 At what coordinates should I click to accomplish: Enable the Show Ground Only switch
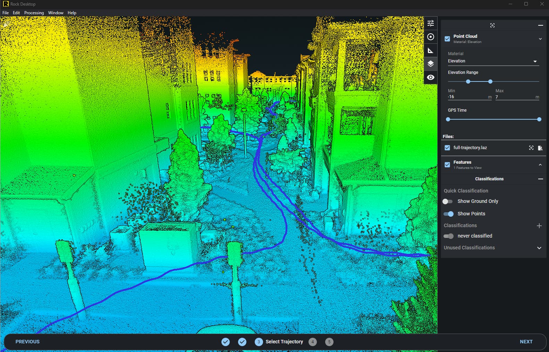point(448,201)
